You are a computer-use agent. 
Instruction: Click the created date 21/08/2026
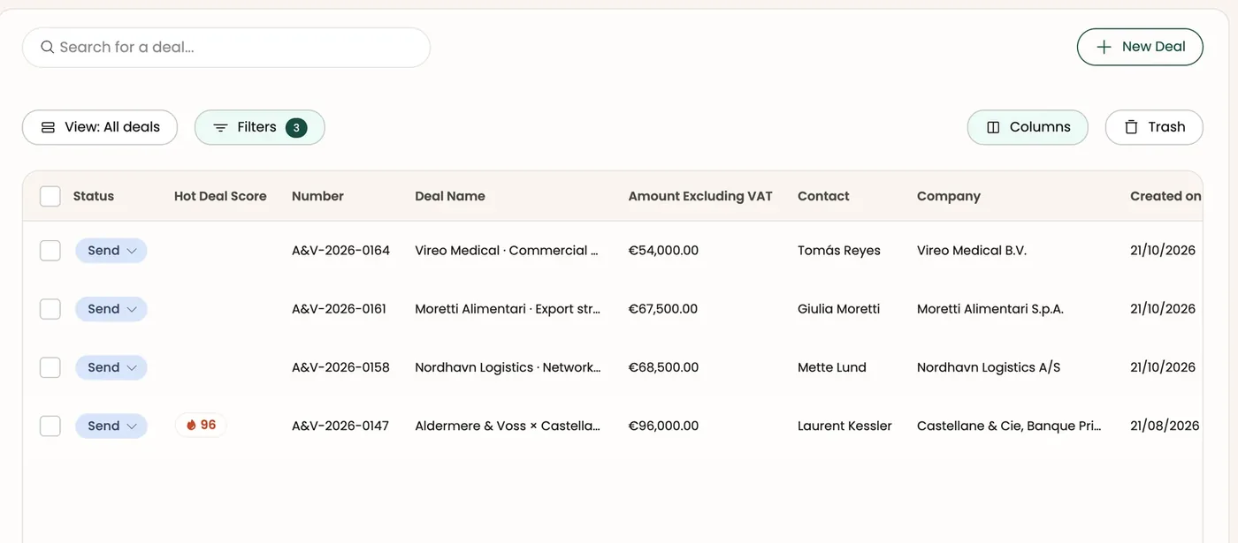(1165, 426)
